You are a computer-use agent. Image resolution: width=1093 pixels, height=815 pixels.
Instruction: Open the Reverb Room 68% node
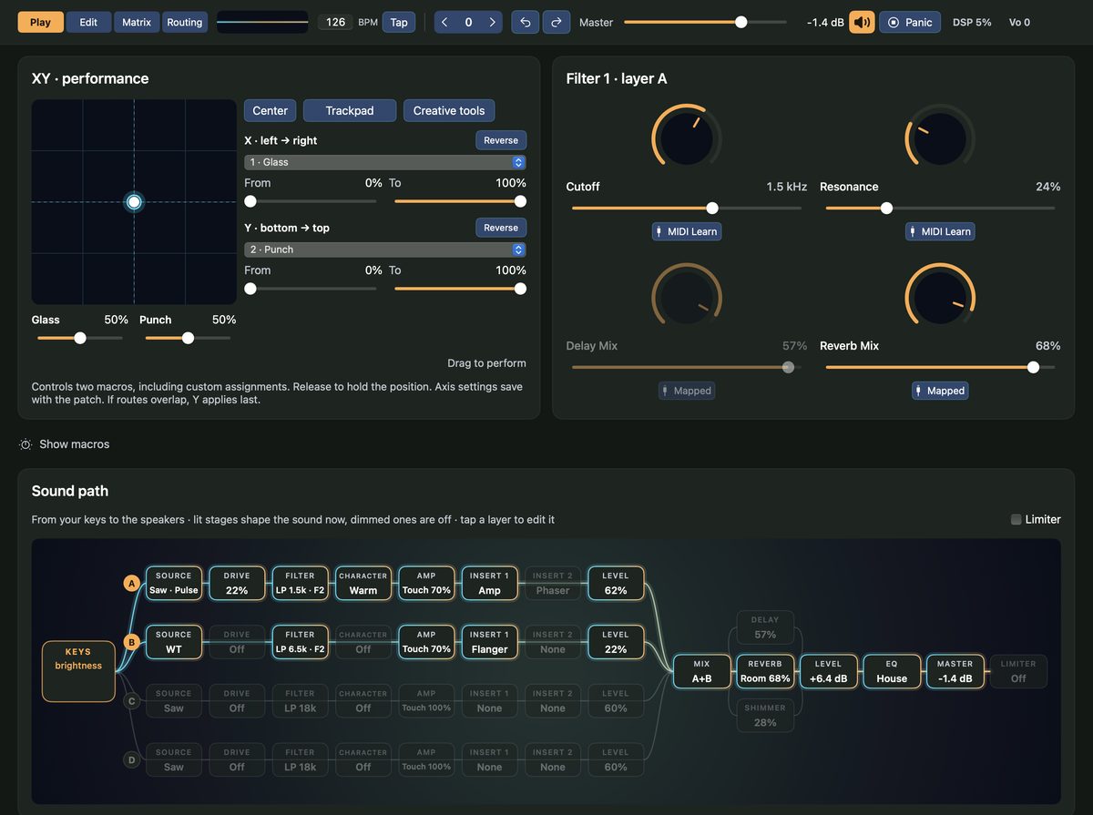765,671
